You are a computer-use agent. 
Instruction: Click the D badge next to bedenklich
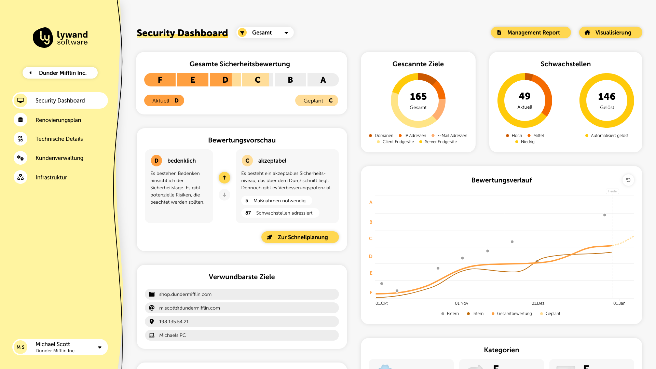[156, 161]
